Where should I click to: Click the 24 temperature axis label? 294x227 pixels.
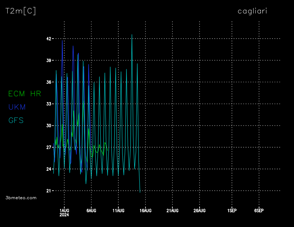49,169
